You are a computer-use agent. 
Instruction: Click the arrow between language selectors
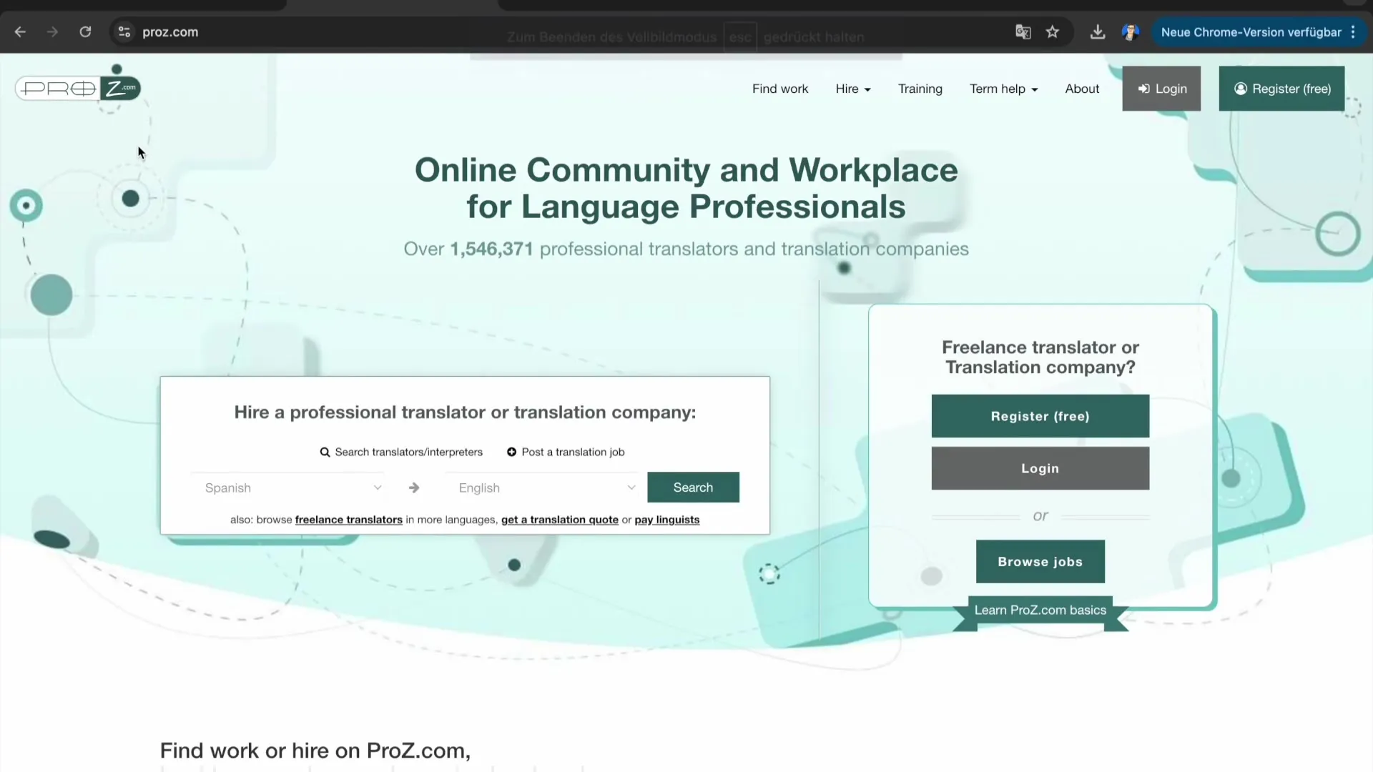coord(414,488)
